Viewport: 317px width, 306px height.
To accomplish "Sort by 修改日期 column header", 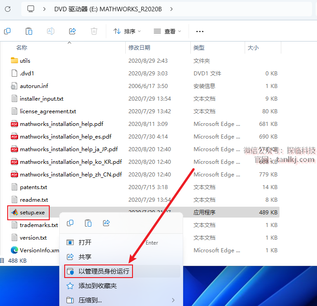I will point(139,47).
